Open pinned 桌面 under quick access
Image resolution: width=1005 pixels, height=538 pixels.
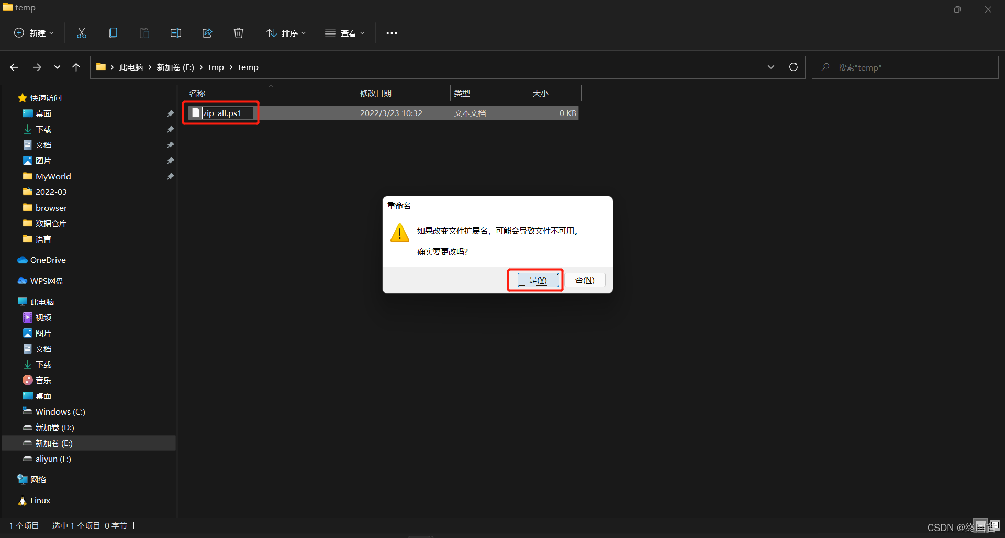[43, 113]
